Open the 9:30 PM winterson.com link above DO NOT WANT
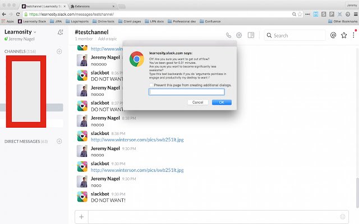Screen dimensions: 359x224 click(137, 170)
